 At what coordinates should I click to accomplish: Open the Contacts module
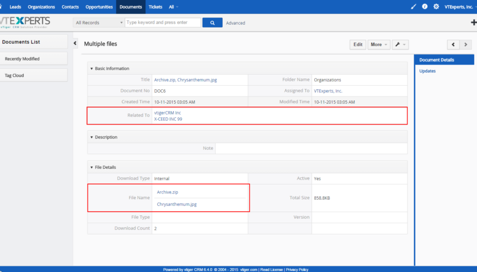[70, 7]
